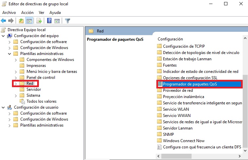The height and width of the screenshot is (160, 248).
Task: Select the Servicio WLAN folder
Action: 175,109
